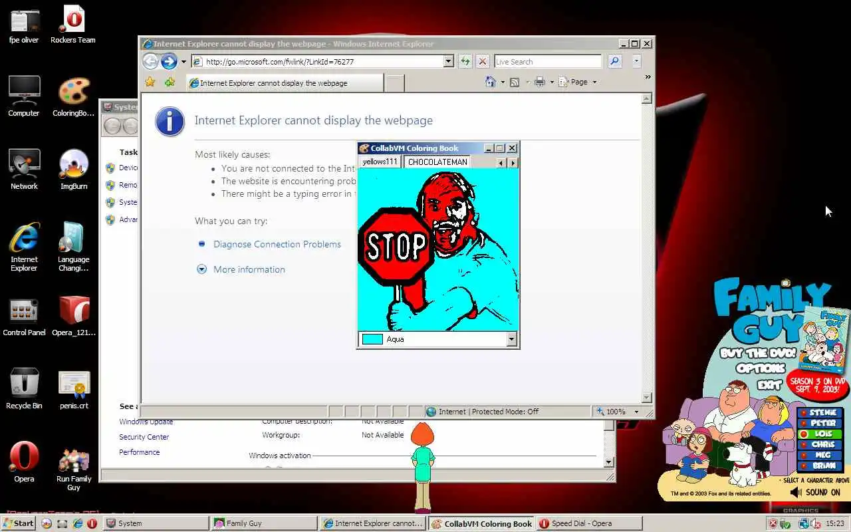Click the Network desktop icon

(x=24, y=170)
